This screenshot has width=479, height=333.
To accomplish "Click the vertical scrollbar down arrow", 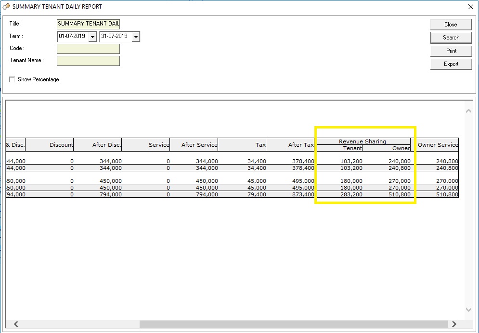I will coord(469,309).
